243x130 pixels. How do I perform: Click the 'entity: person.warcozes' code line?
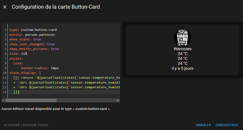click(32, 35)
